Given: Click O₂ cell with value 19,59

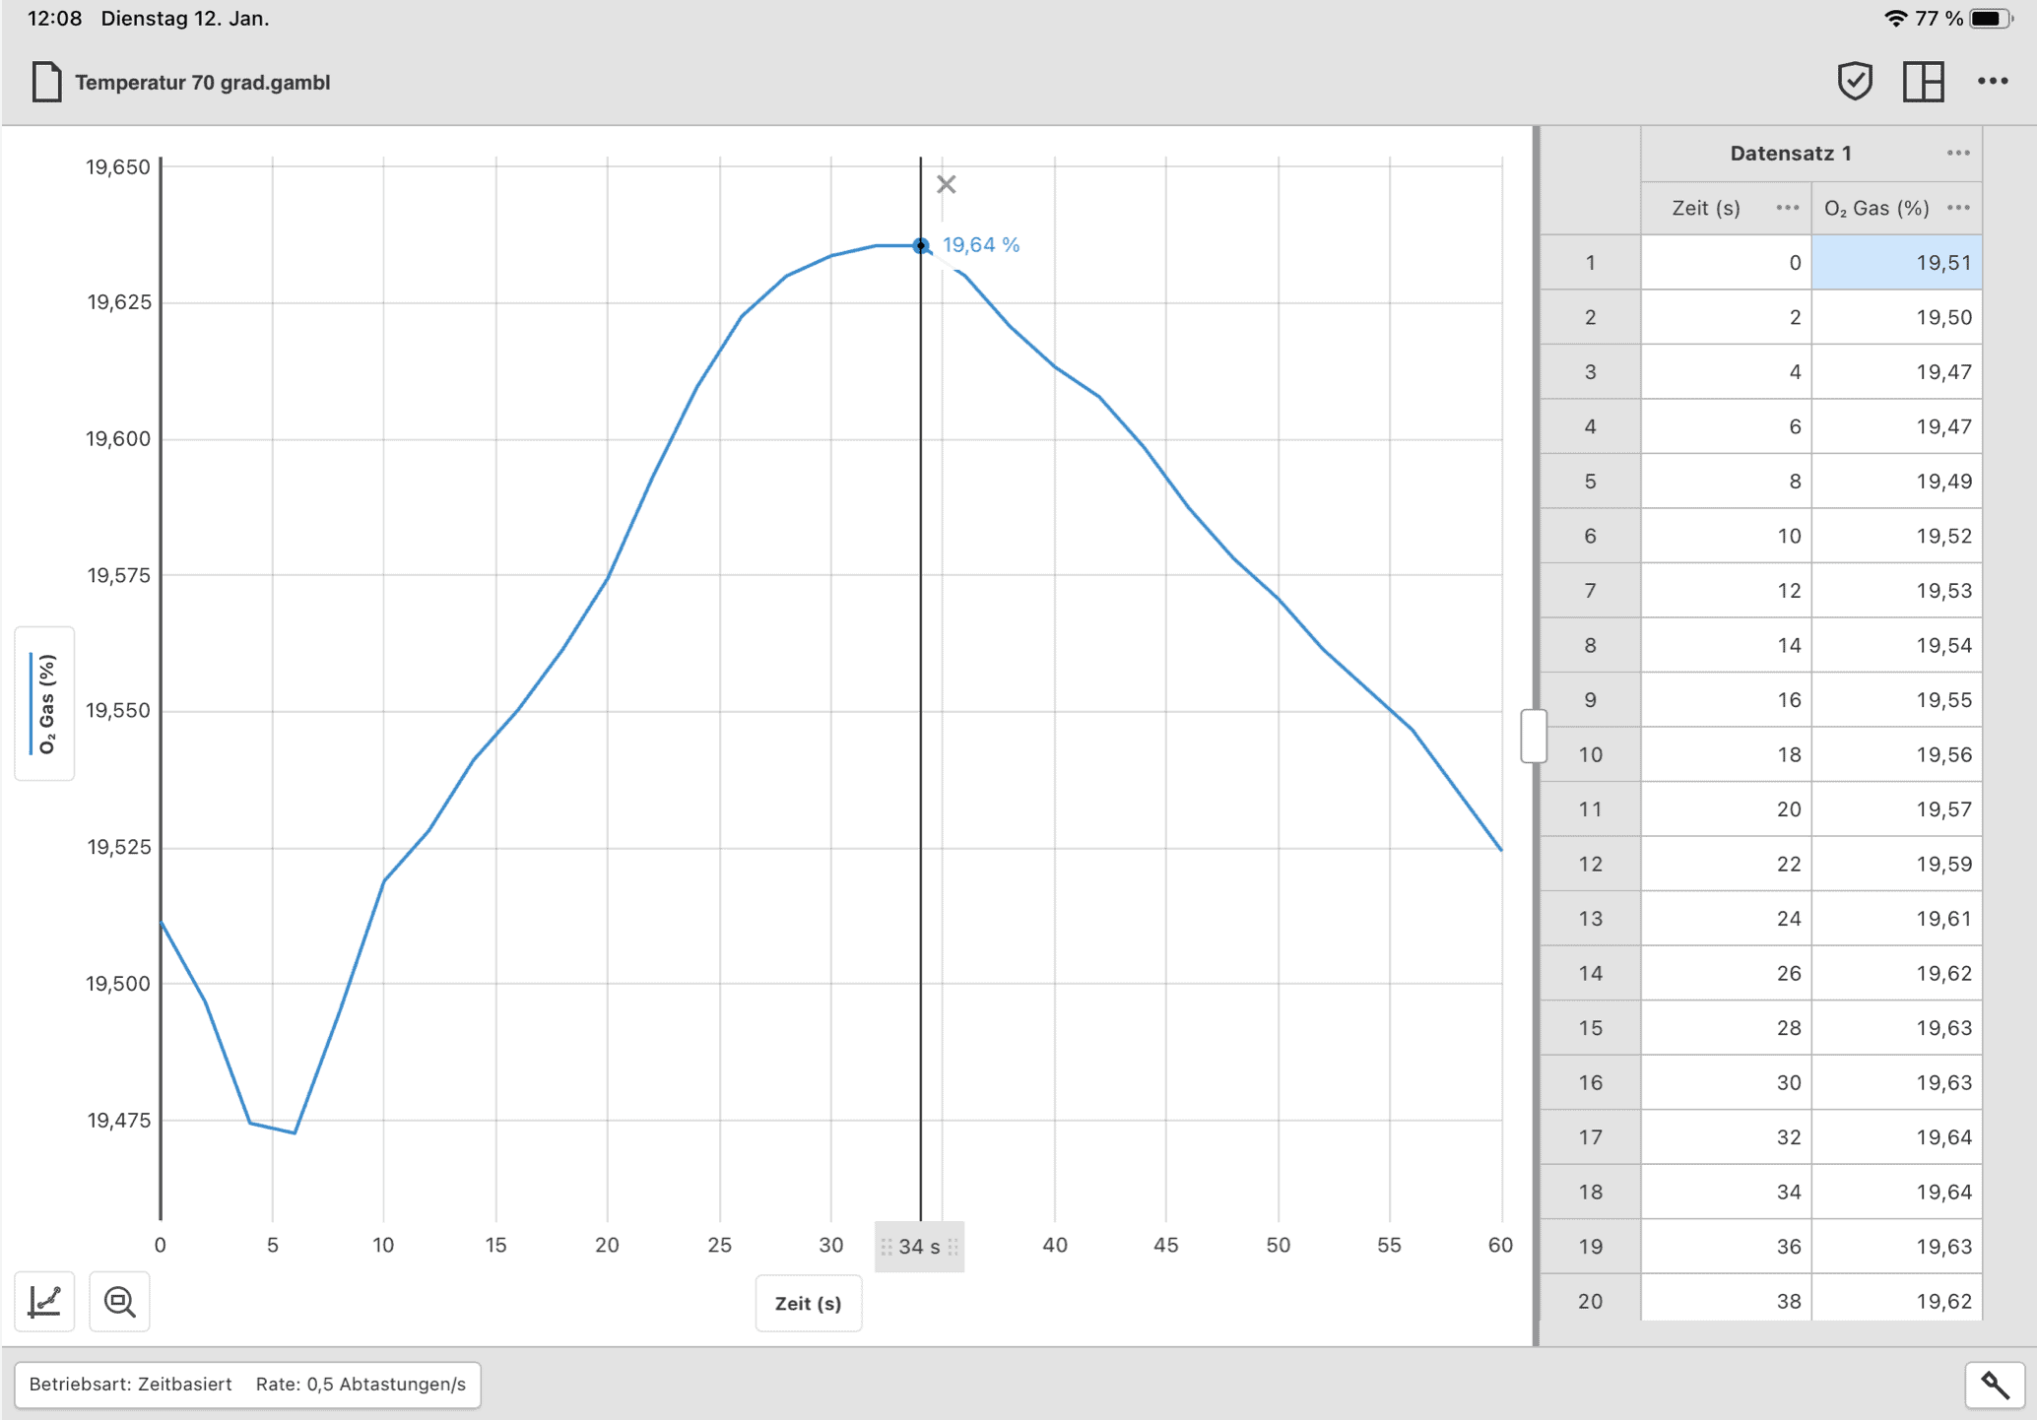Looking at the screenshot, I should click(x=1896, y=864).
